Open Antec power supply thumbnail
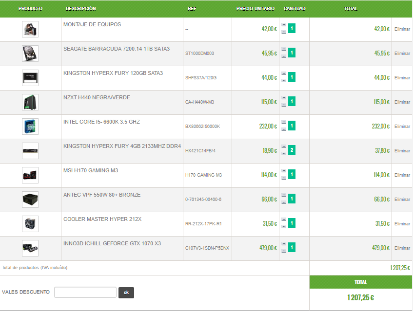This screenshot has height=311, width=413. pos(30,200)
